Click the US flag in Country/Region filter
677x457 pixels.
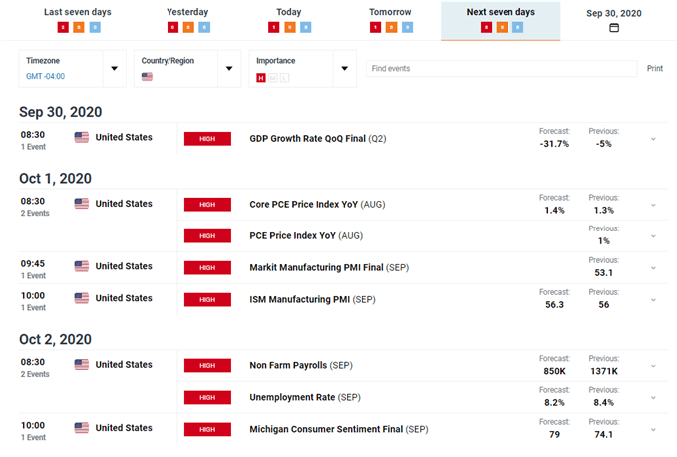point(147,77)
